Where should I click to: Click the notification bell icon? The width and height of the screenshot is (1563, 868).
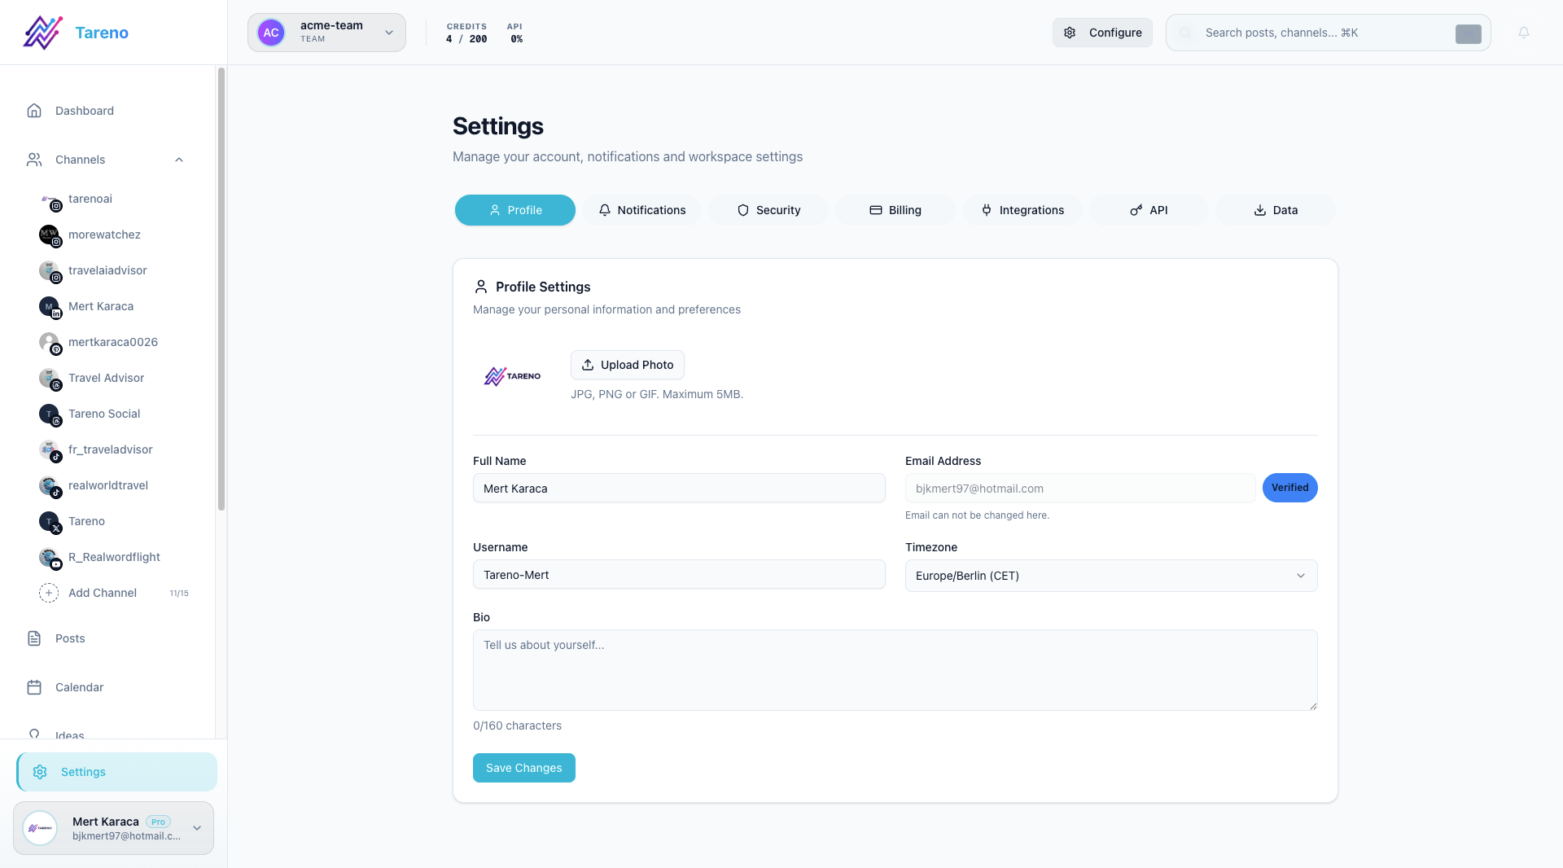click(1526, 33)
